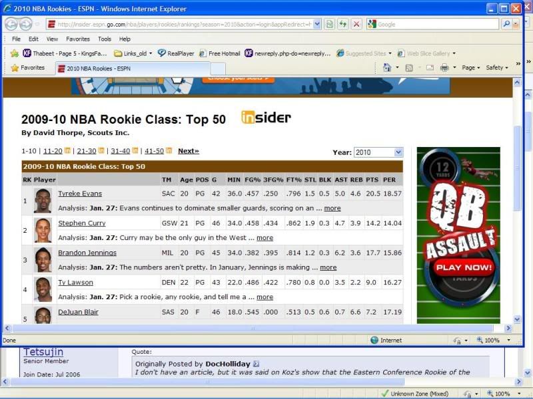The image size is (533, 399).
Task: Open Ty Lawson player page
Action: point(75,282)
